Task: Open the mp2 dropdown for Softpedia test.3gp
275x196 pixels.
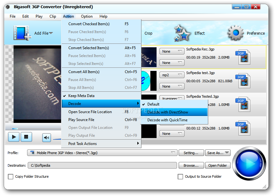Action: click(172, 75)
